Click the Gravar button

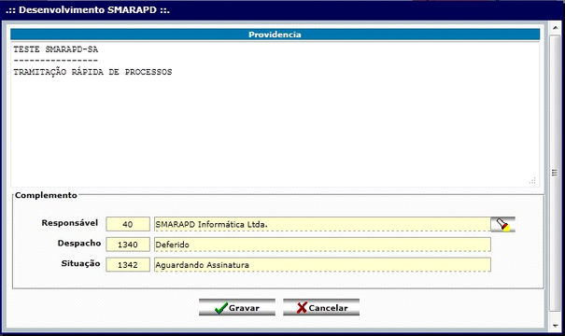[237, 308]
